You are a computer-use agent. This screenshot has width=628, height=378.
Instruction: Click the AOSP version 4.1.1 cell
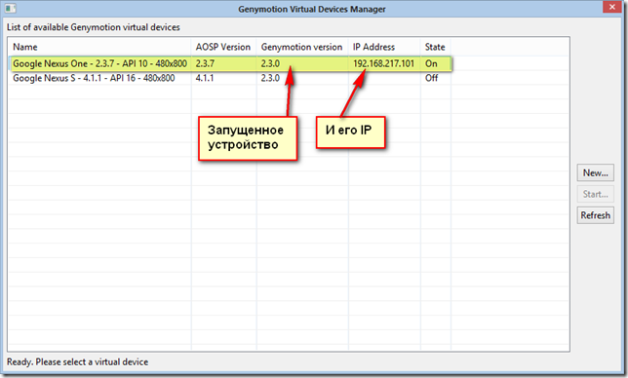click(x=204, y=78)
